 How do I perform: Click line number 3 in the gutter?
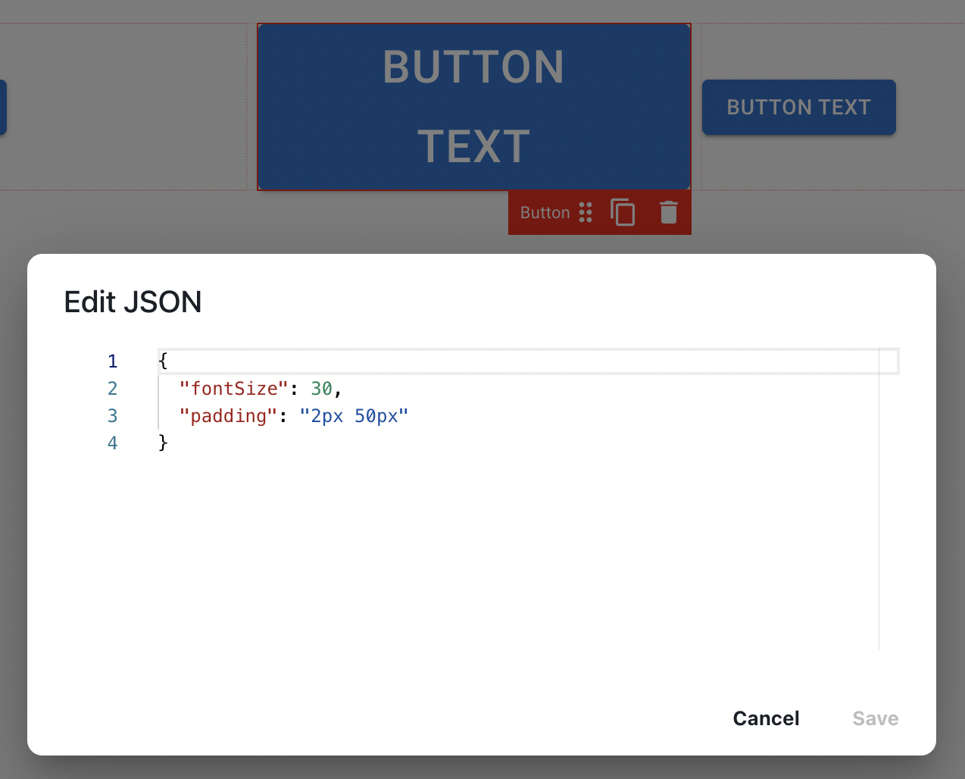click(112, 416)
